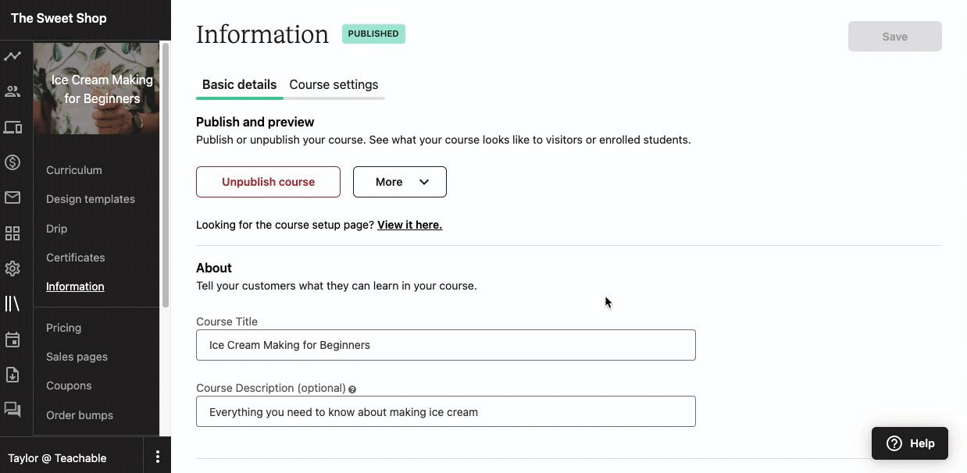Open the Emails envelope icon
This screenshot has height=473, width=967.
pos(12,197)
